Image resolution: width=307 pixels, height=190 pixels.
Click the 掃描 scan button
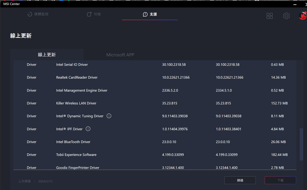[240, 180]
